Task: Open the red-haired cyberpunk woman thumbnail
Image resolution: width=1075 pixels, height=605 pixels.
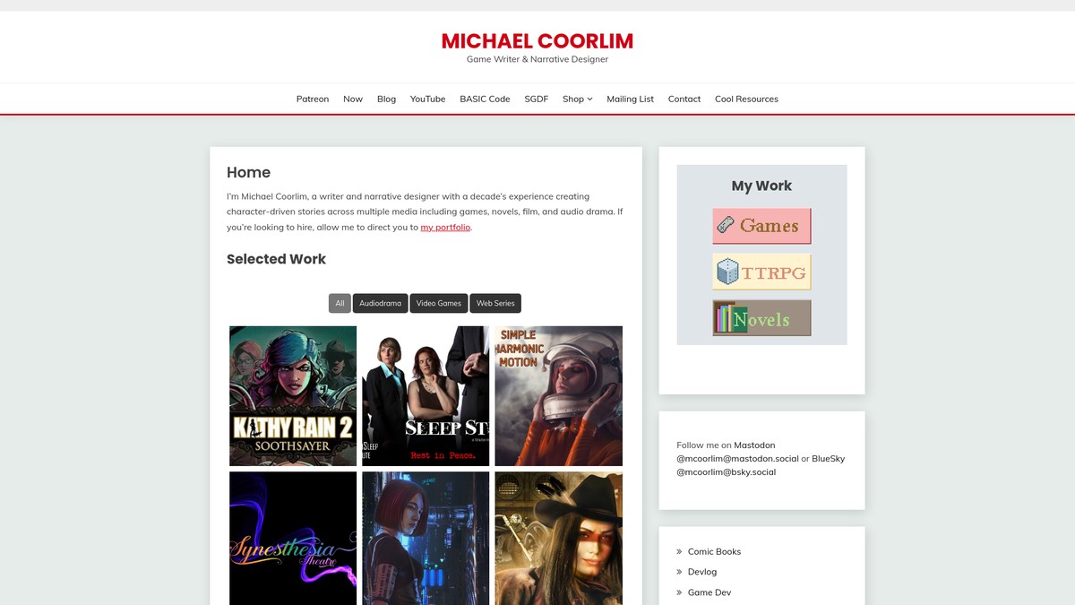Action: click(x=426, y=538)
